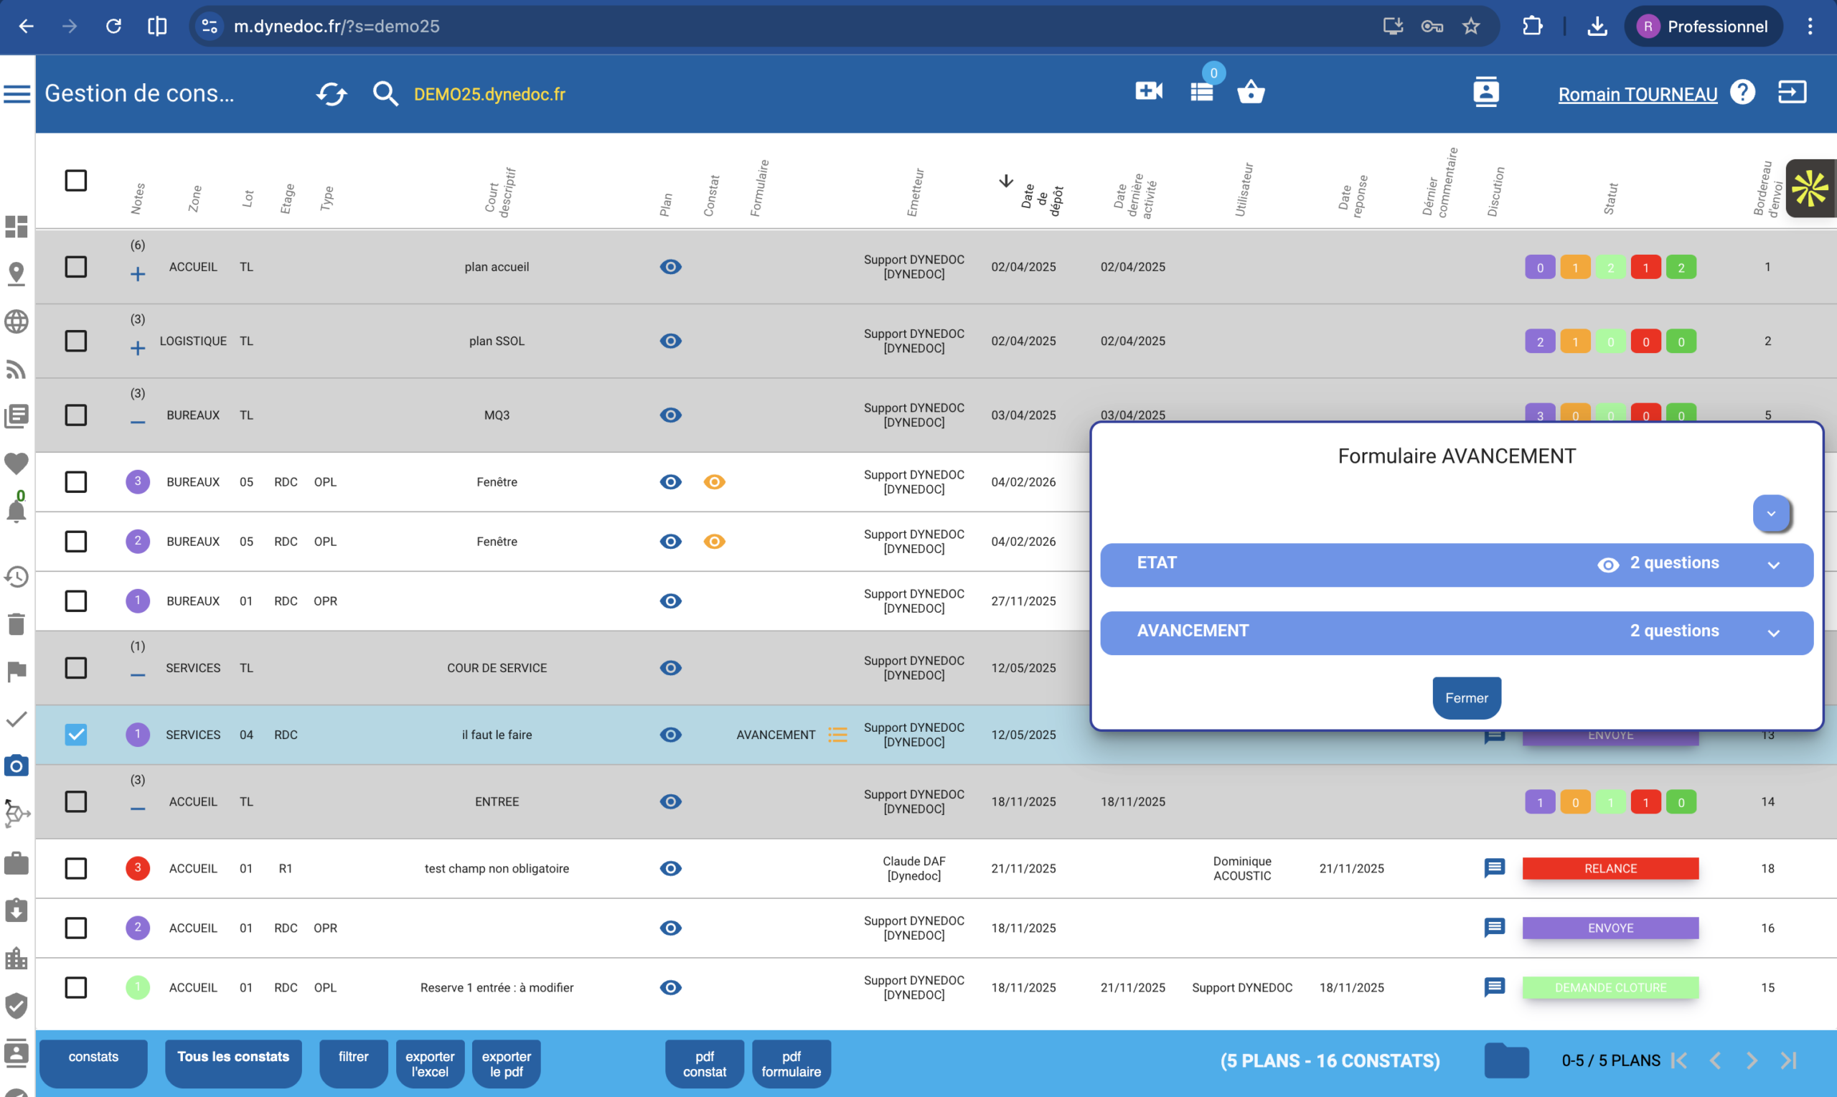Tick the select-all checkbox in table header
Screen dimensions: 1837x1097
pos(75,180)
